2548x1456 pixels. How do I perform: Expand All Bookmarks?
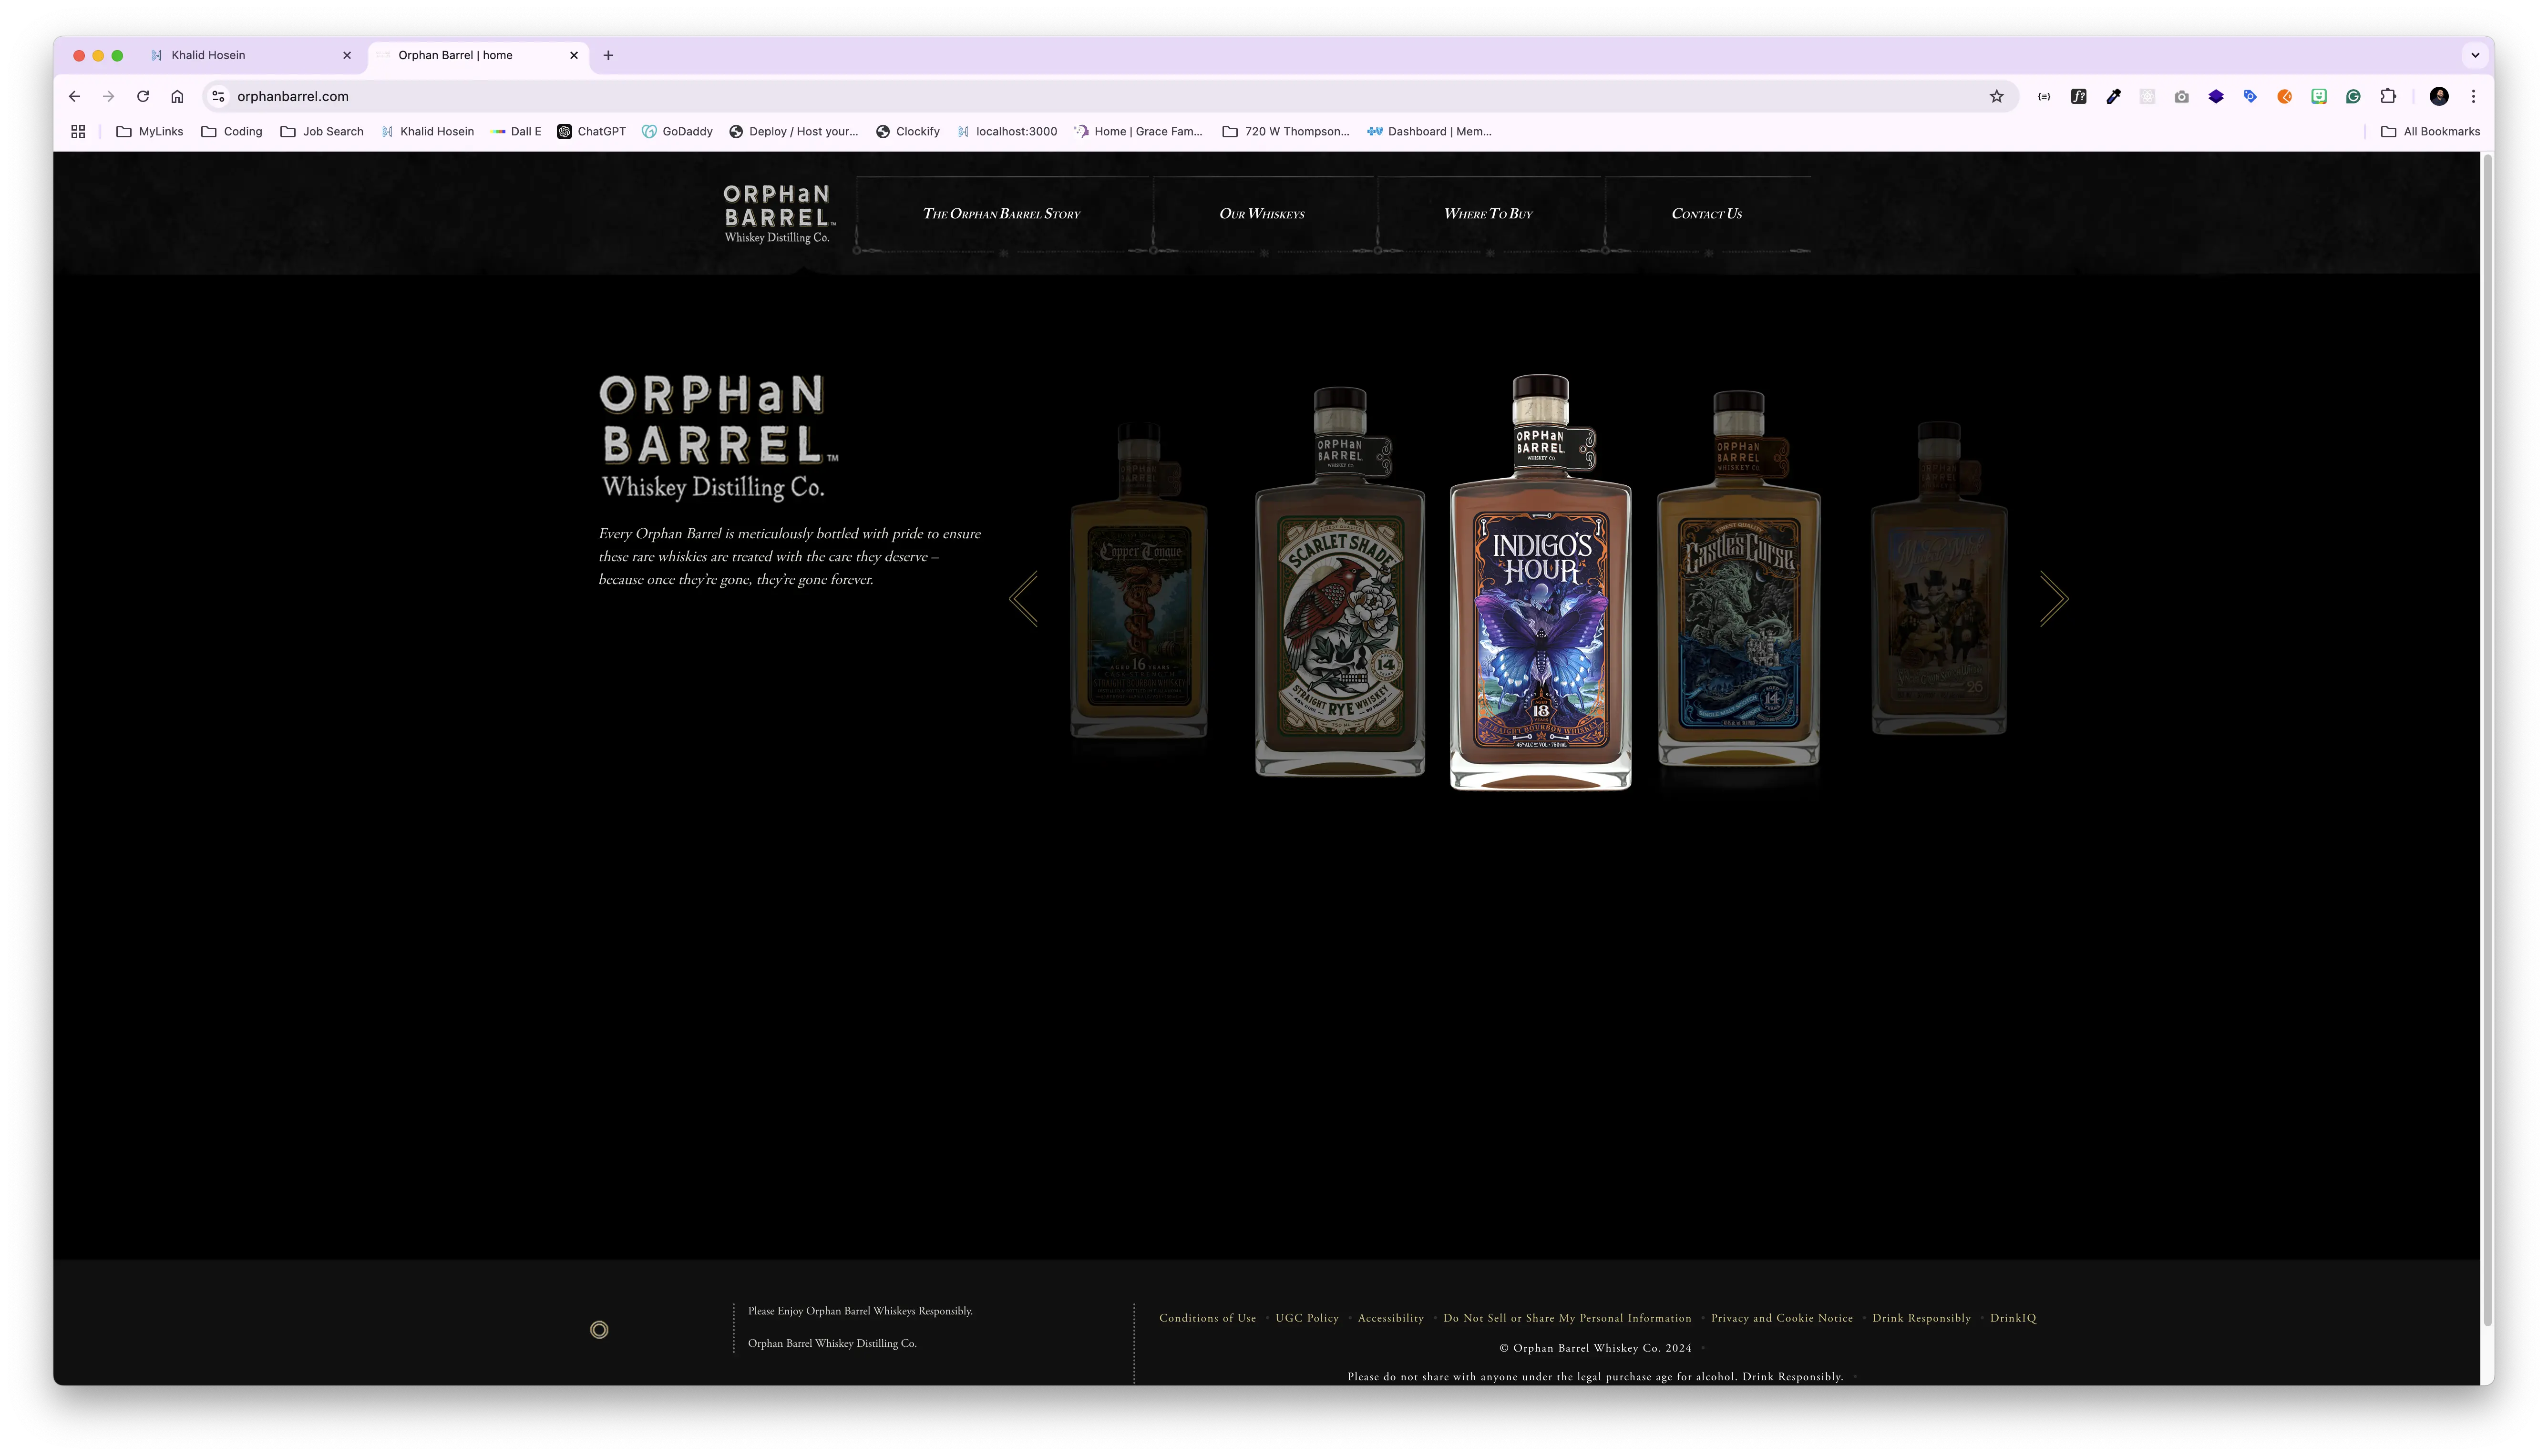tap(2432, 131)
